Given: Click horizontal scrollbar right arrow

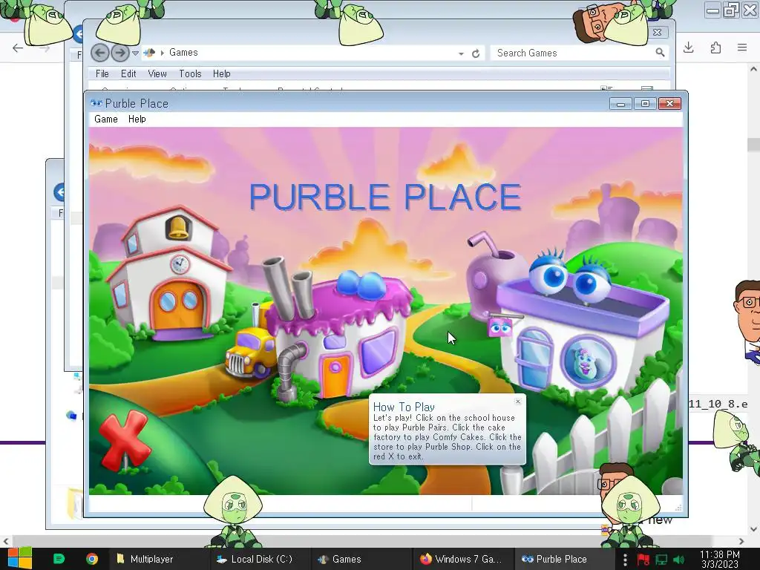Looking at the screenshot, I should pos(741,541).
